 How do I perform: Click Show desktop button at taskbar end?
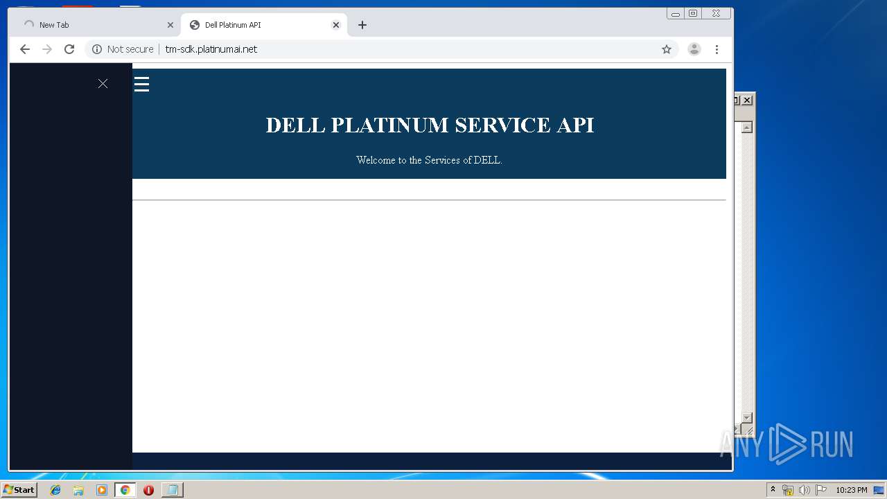click(x=879, y=490)
